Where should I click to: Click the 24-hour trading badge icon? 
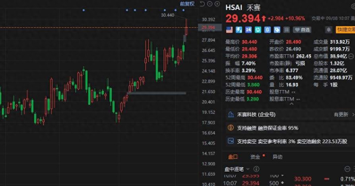tap(248, 30)
